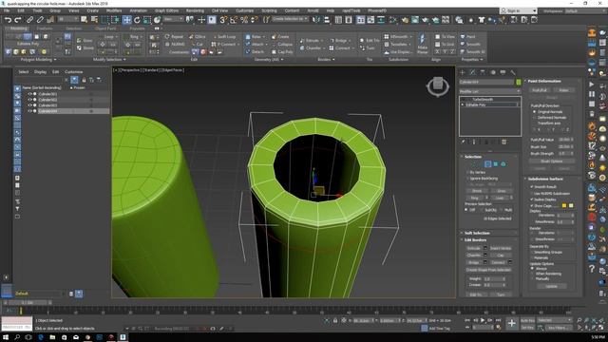Click the Cap button in Edit Borders
The image size is (608, 342).
501,256
